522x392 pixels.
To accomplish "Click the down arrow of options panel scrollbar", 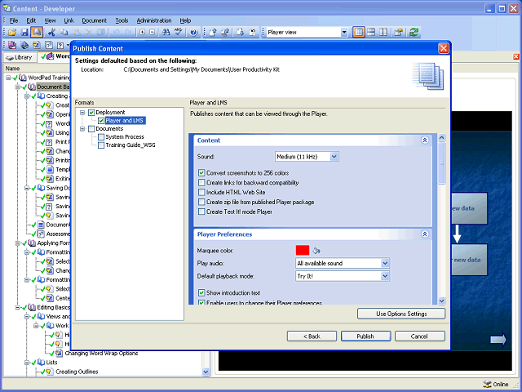I will tap(442, 301).
